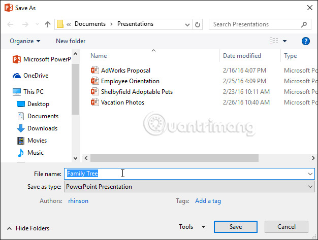318x240 pixels.
Task: Refresh the Presentations folder
Action: click(197, 24)
